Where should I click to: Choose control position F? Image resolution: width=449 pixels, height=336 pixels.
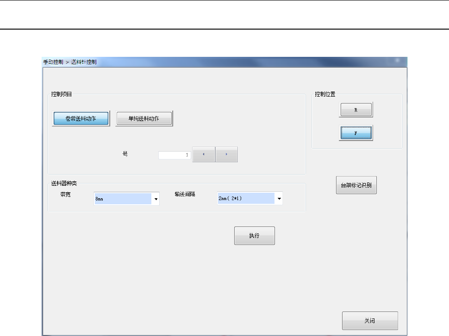pos(356,133)
